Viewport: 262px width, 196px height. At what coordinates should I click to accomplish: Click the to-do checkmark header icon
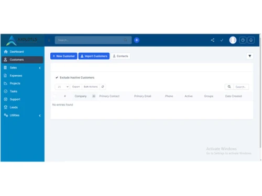222,40
